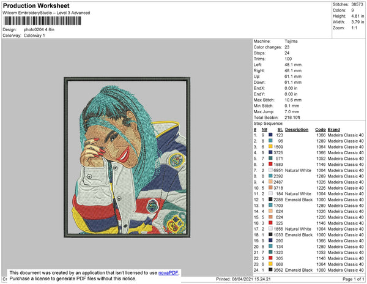Select the navy swatch in stop row 1
Screen dimensions: 367x284
(270, 135)
